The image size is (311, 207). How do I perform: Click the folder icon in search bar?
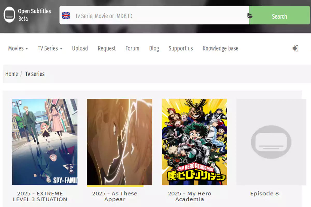point(250,16)
